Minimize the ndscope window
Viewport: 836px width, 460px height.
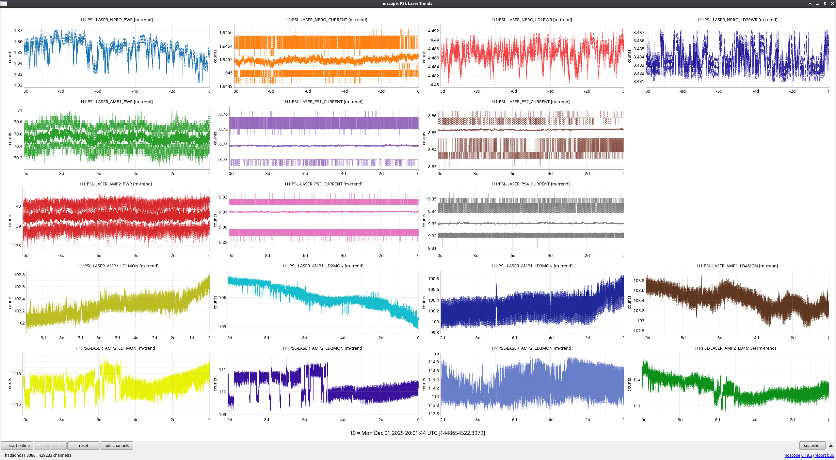tap(817, 4)
